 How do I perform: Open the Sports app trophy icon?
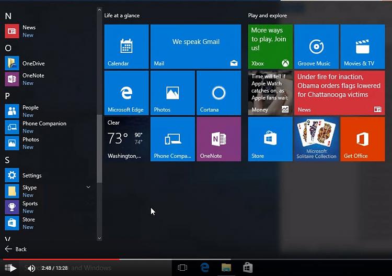(x=11, y=207)
